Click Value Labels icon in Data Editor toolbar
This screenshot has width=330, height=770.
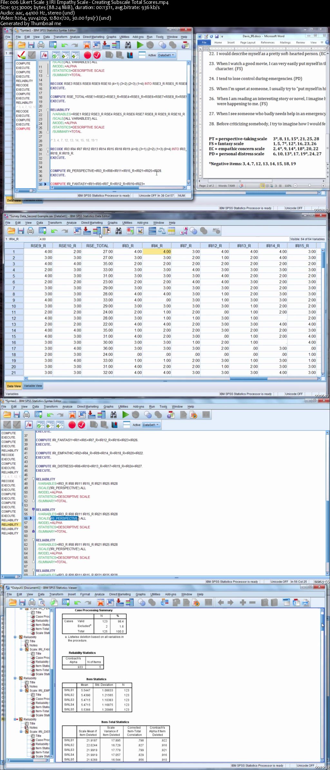(184, 231)
